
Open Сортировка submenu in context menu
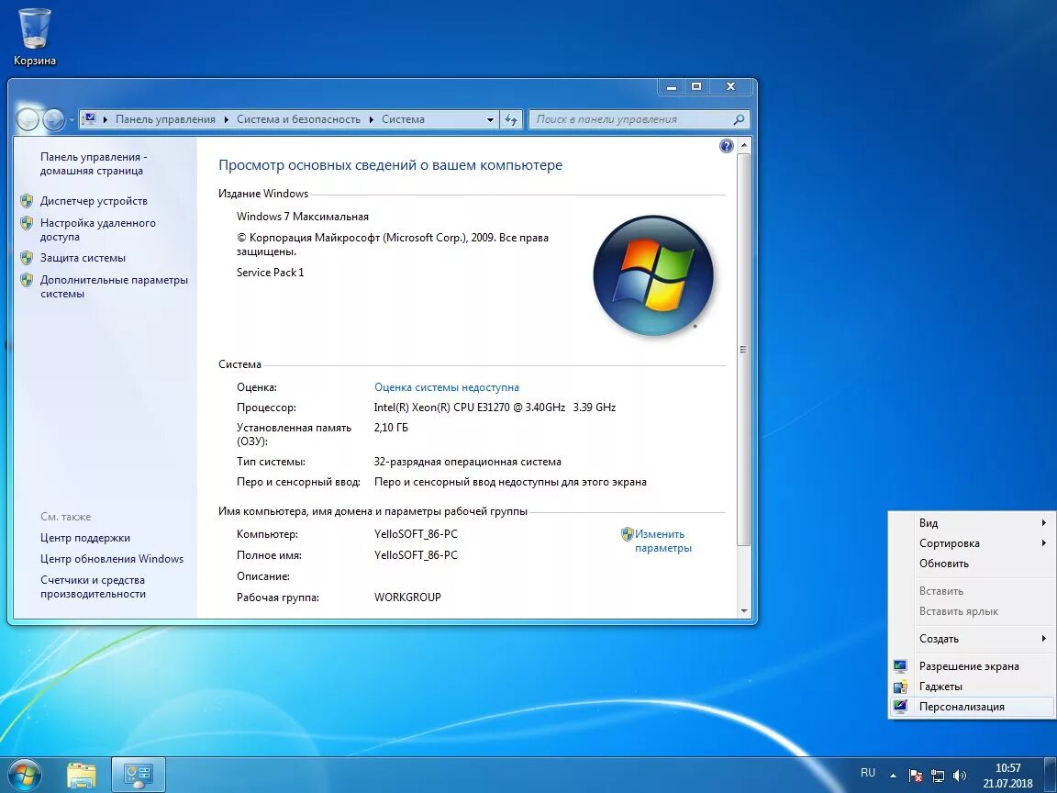pyautogui.click(x=972, y=542)
